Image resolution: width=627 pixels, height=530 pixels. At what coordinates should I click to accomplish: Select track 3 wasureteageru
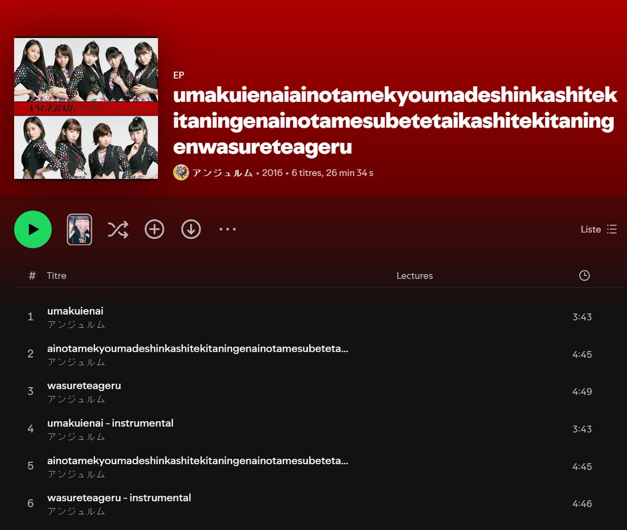click(x=84, y=386)
